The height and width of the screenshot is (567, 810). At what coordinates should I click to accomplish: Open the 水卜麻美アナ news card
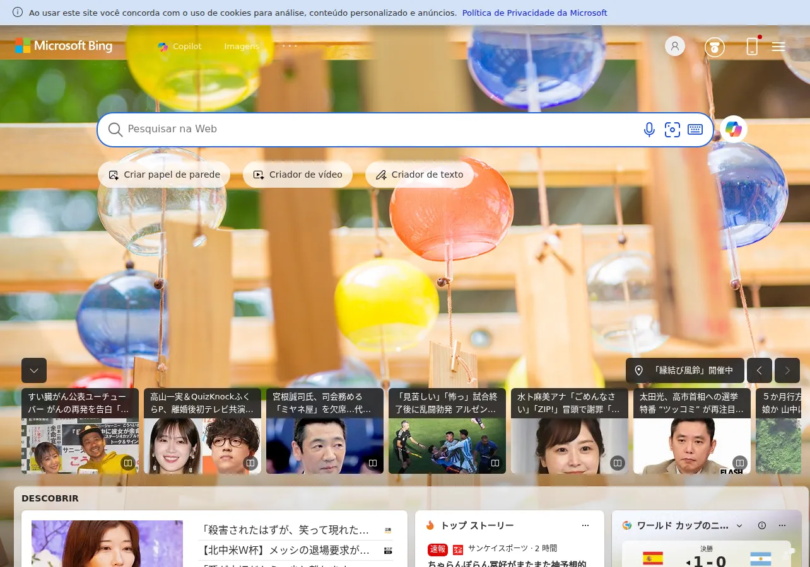[570, 431]
